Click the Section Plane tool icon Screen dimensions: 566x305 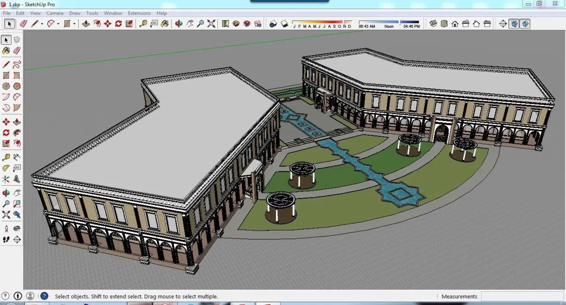click(x=503, y=24)
